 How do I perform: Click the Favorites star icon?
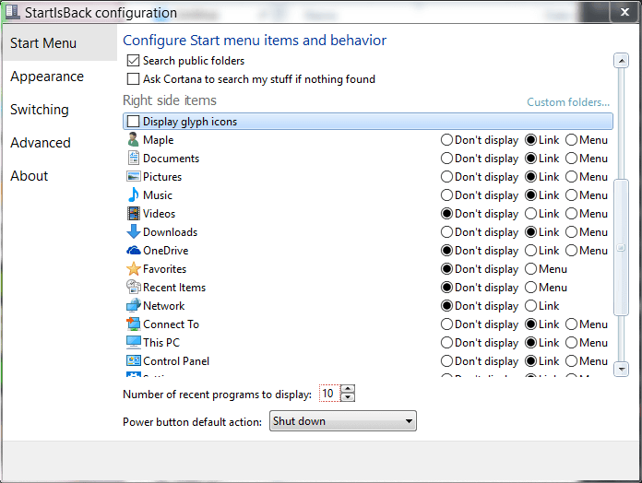pyautogui.click(x=134, y=269)
